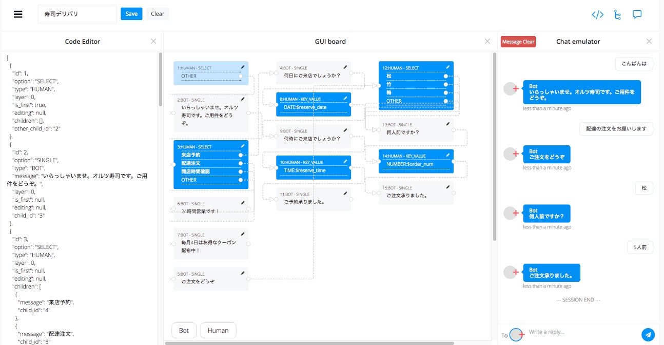The height and width of the screenshot is (345, 664).
Task: Click output connector of 松 option
Action: [x=446, y=76]
